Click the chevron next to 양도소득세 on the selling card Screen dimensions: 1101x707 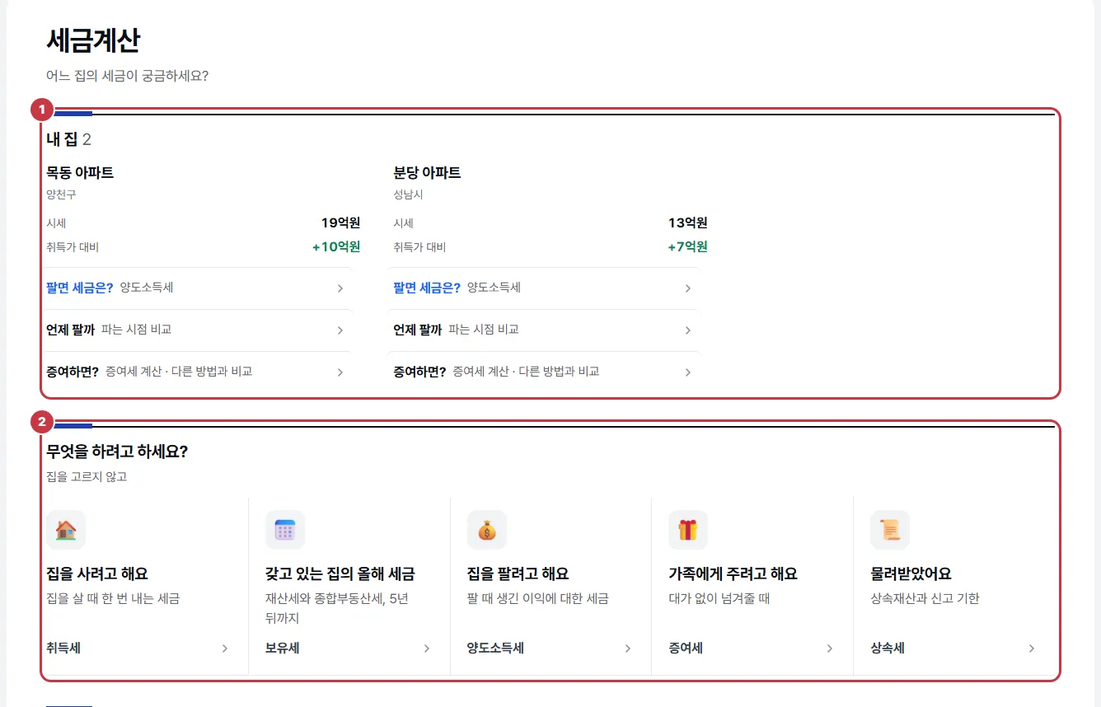pyautogui.click(x=628, y=648)
